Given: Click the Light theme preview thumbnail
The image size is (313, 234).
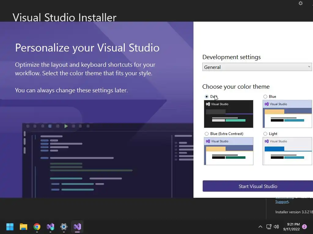Looking at the screenshot, I should pyautogui.click(x=287, y=151).
